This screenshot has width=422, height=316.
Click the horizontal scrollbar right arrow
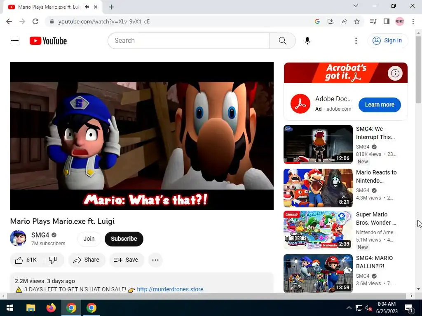coord(412,296)
